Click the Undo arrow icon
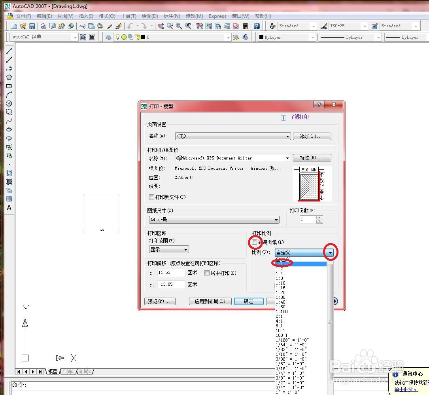This screenshot has height=395, width=429. (x=130, y=26)
